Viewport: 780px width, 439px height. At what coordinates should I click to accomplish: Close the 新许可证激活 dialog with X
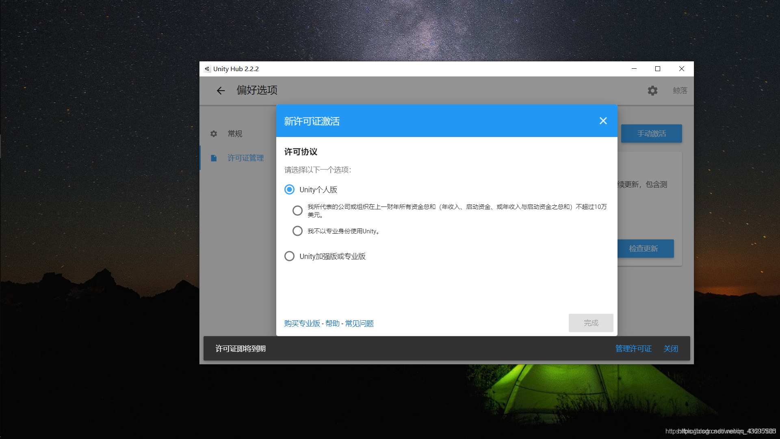603,121
